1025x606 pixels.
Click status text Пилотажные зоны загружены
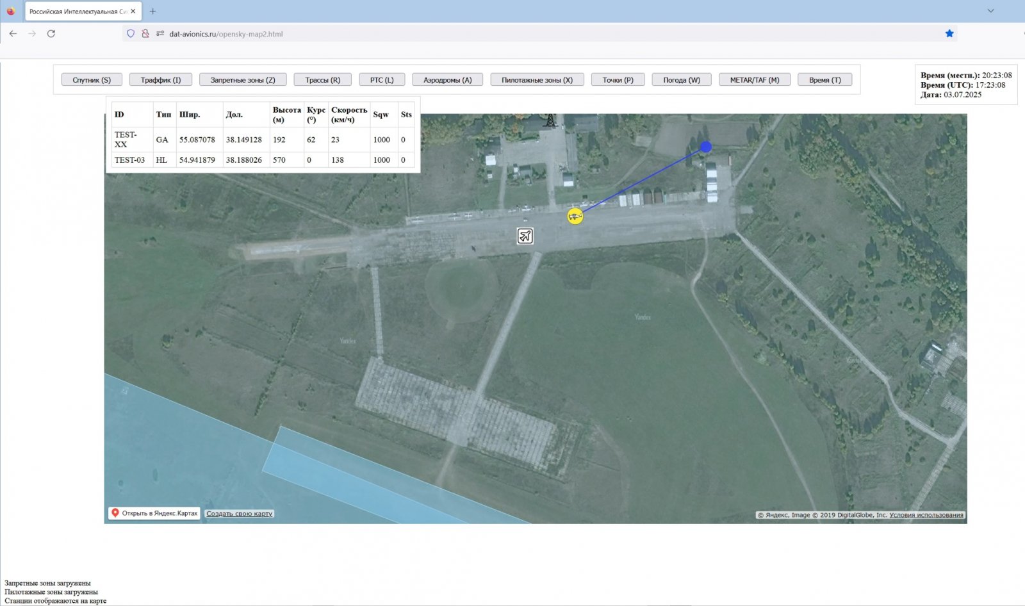(51, 592)
